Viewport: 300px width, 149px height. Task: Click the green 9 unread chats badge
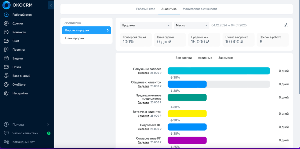click(x=49, y=133)
